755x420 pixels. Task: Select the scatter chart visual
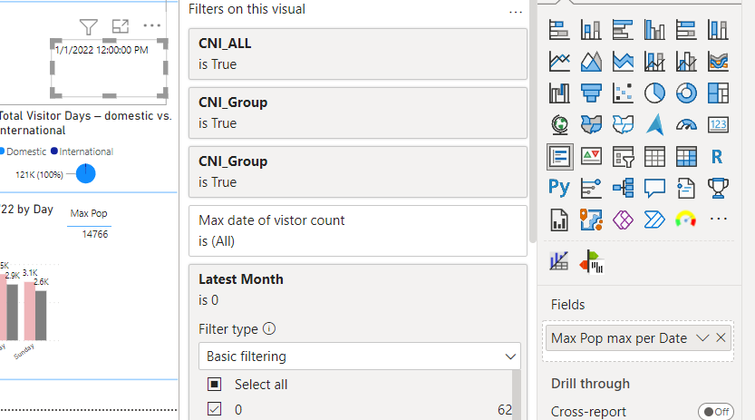click(x=623, y=93)
